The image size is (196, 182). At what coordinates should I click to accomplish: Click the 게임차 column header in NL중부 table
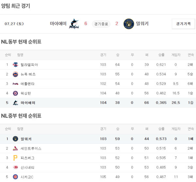click(x=176, y=129)
